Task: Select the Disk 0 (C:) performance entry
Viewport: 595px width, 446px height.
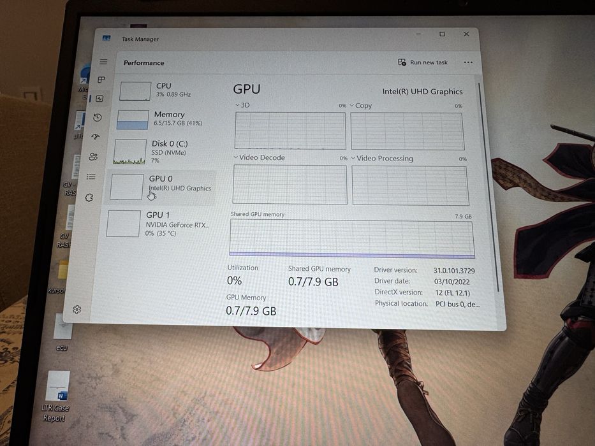Action: 163,152
